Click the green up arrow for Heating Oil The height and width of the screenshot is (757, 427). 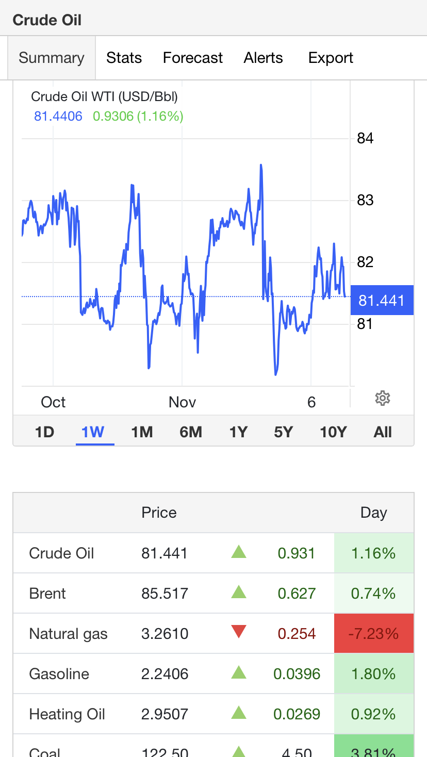(239, 713)
